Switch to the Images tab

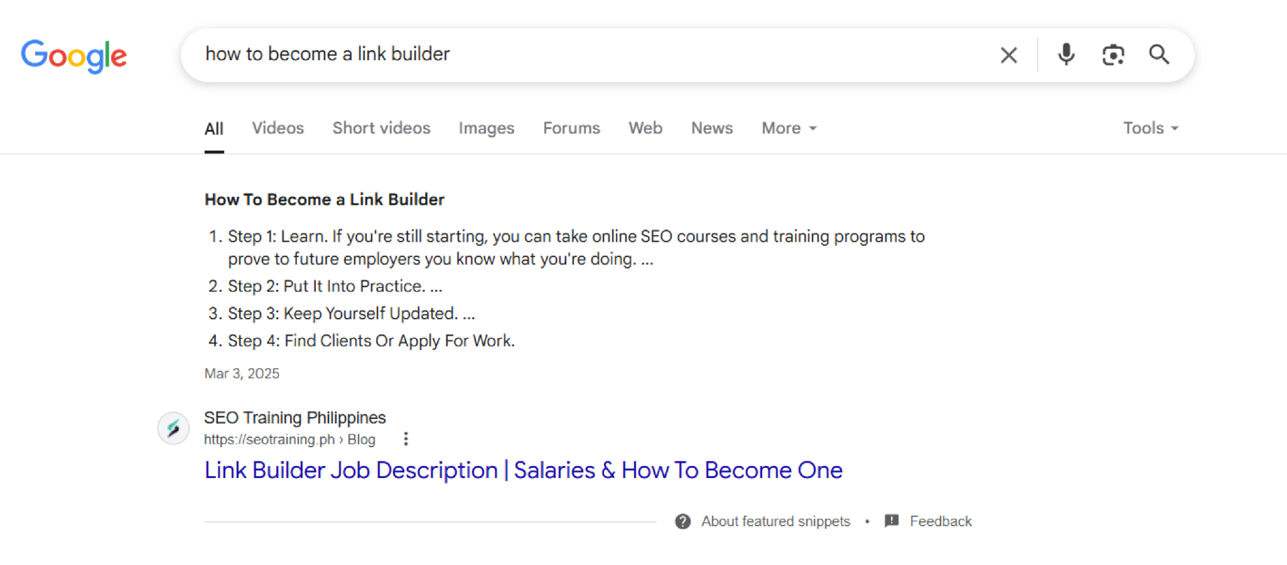(x=486, y=128)
